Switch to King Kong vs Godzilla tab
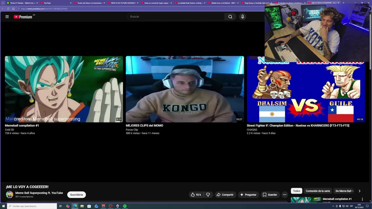The width and height of the screenshot is (372, 209). 257,3
